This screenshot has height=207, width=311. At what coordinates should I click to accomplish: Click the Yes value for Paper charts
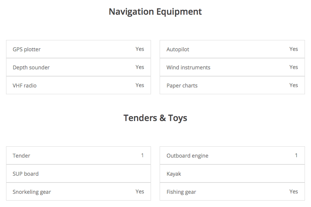click(x=294, y=85)
